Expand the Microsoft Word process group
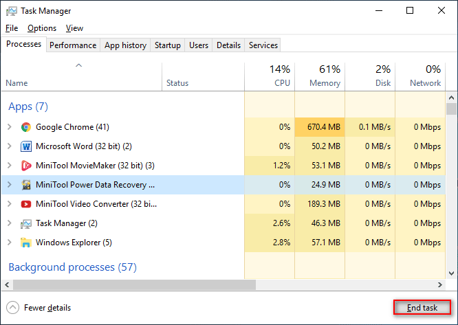Viewport: 458px width, 325px height. (10, 146)
